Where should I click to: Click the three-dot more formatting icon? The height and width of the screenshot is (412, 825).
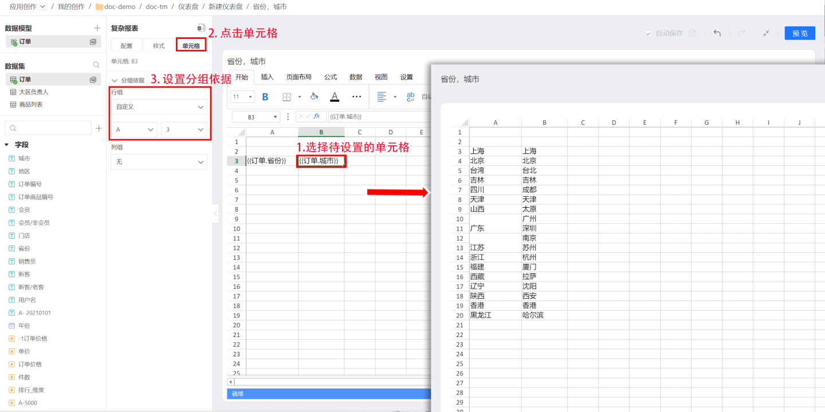click(356, 97)
